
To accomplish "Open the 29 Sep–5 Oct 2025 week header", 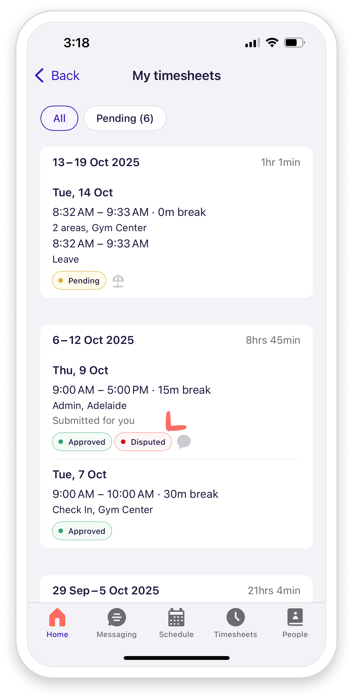I will (x=106, y=591).
